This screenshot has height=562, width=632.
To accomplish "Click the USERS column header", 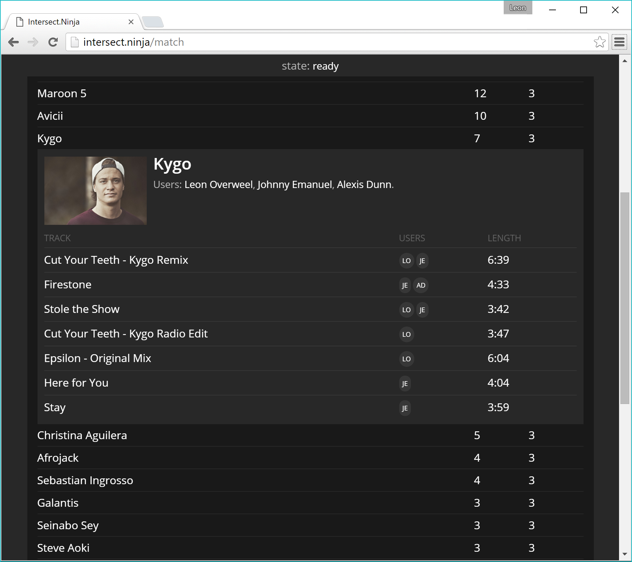I will tap(412, 238).
